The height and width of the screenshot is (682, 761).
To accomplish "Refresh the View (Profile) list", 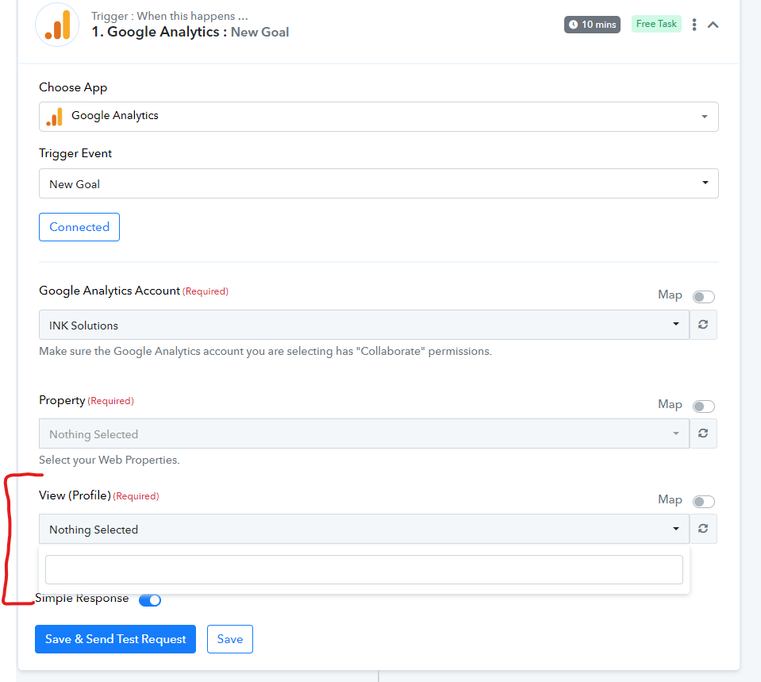I will click(x=703, y=529).
